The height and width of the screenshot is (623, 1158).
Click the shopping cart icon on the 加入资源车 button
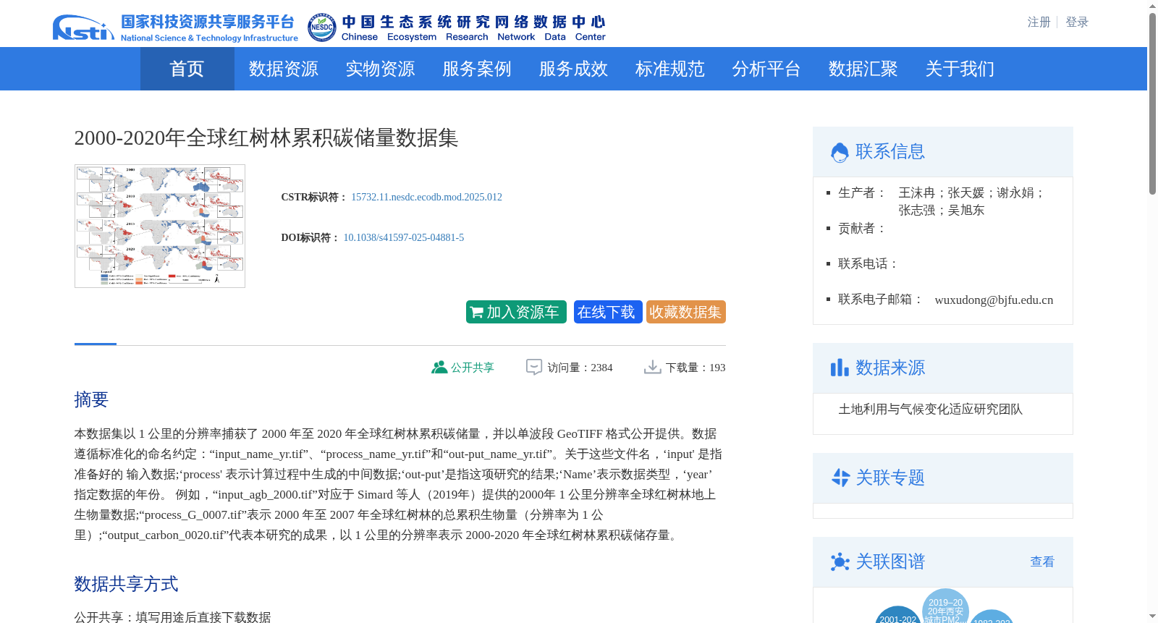pos(476,313)
